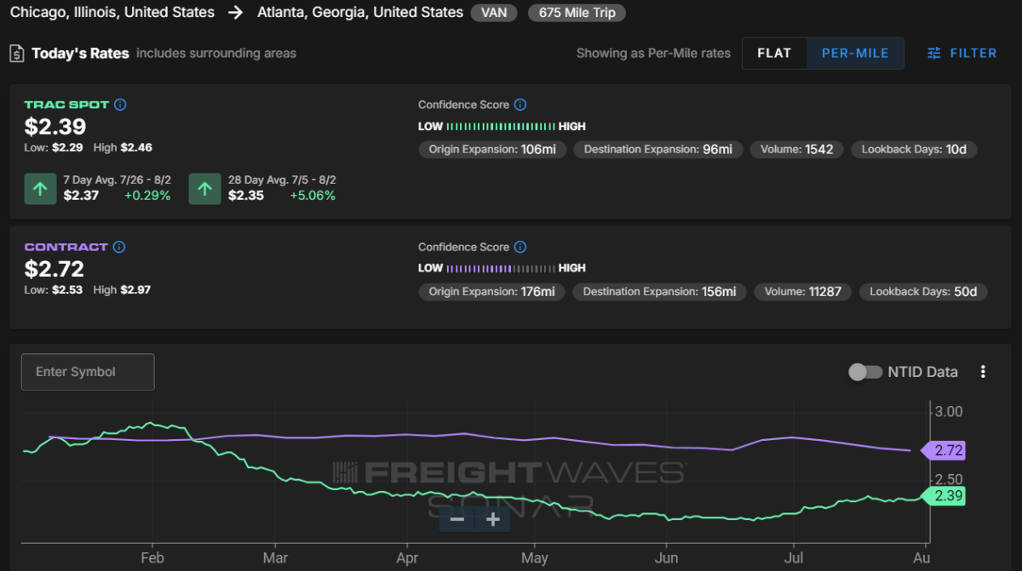Click the Volume 1542 chip

click(796, 149)
